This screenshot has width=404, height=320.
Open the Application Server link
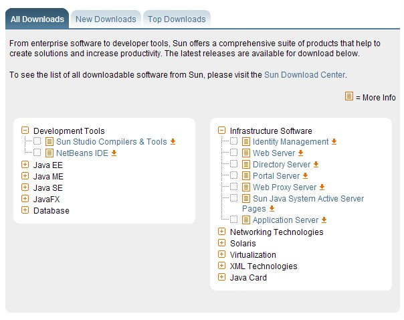pyautogui.click(x=286, y=220)
